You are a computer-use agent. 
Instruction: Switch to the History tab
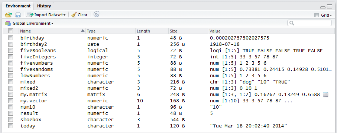click(44, 6)
